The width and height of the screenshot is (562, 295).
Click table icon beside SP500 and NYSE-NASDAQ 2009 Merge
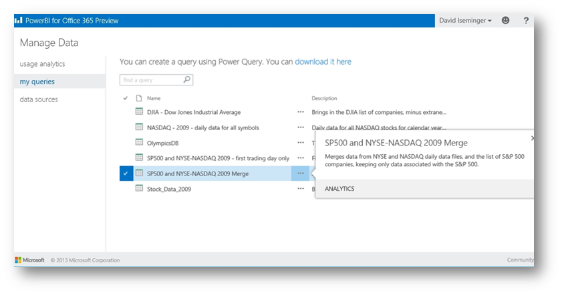[139, 174]
